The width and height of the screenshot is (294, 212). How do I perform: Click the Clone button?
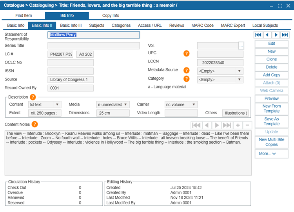271,59
